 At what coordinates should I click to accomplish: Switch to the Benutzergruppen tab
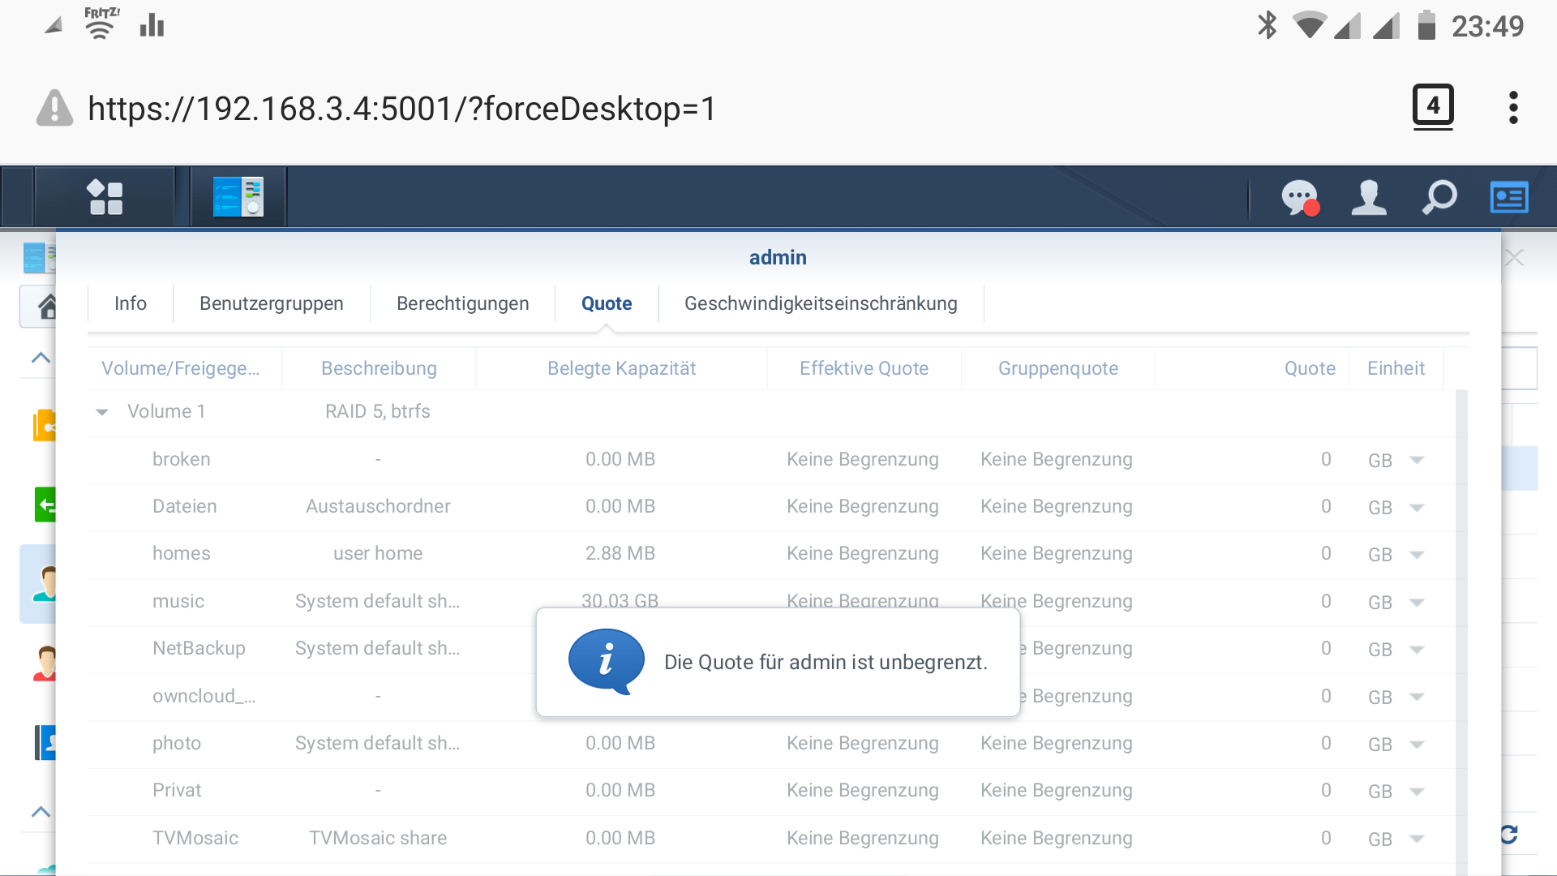272,303
